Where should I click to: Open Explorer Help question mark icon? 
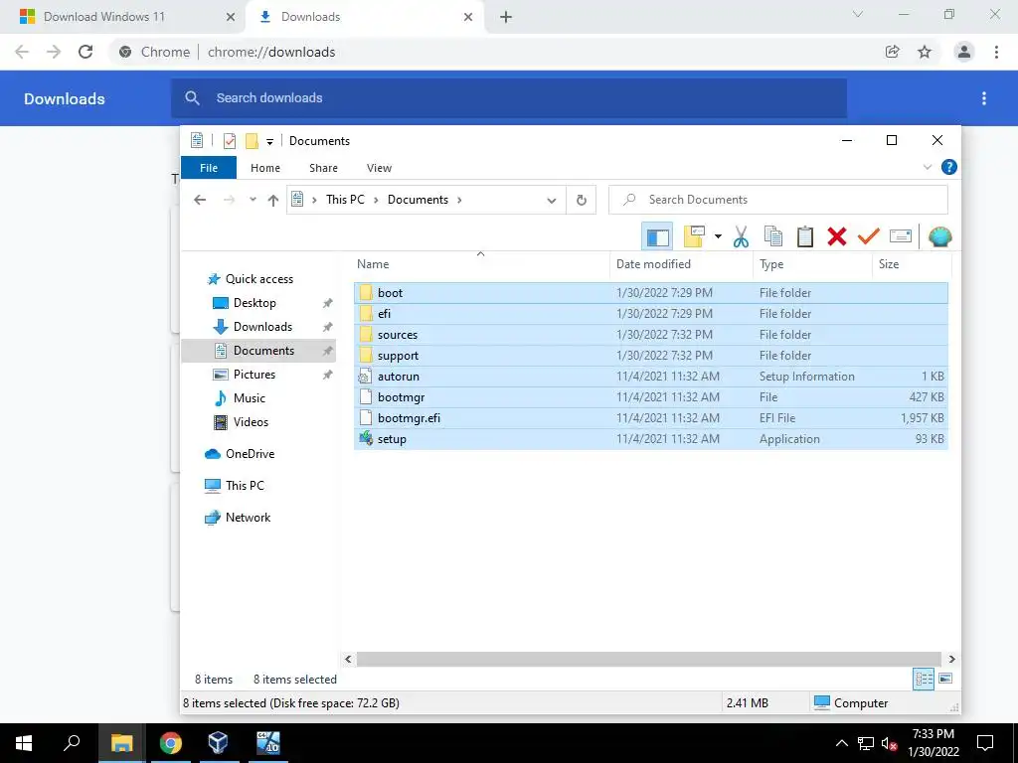coord(948,167)
